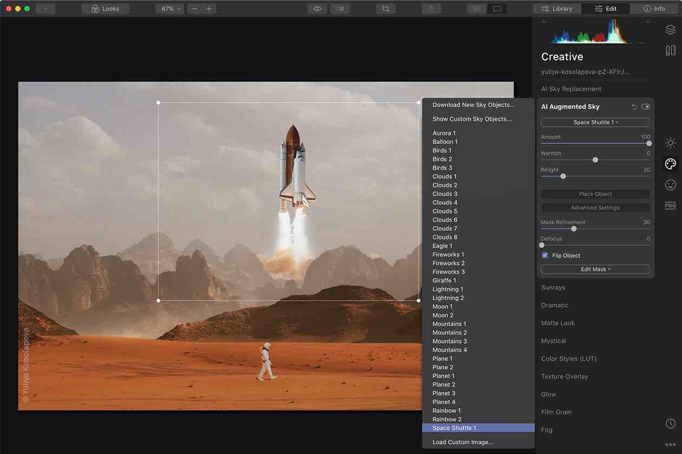This screenshot has height=454, width=682.
Task: Click the Place Object button
Action: pyautogui.click(x=595, y=193)
